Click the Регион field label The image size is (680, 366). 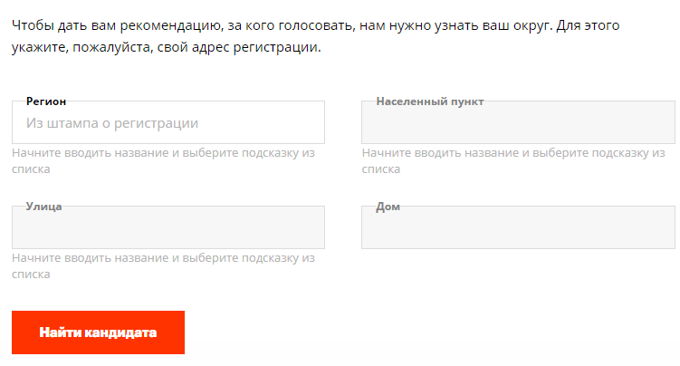(46, 101)
